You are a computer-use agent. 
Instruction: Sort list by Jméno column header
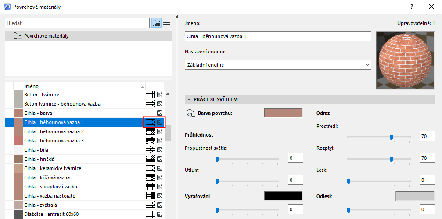tap(84, 86)
